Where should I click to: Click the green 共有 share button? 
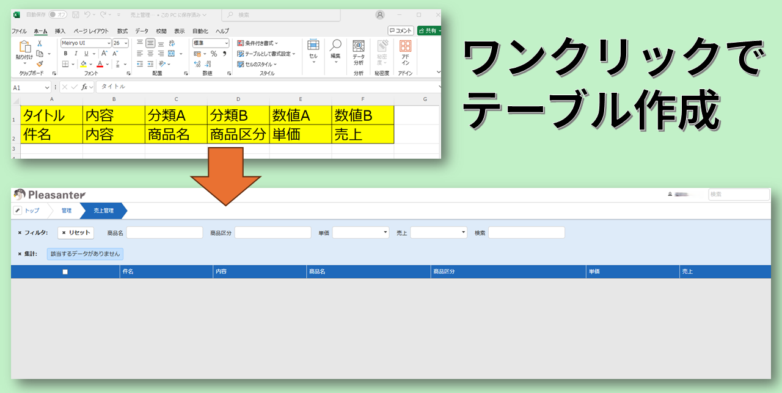click(x=429, y=31)
